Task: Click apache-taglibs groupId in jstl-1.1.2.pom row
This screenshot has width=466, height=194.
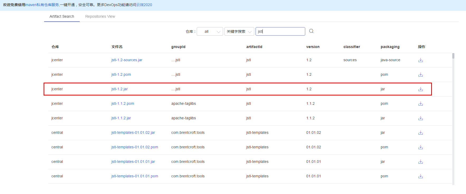Action: click(183, 103)
